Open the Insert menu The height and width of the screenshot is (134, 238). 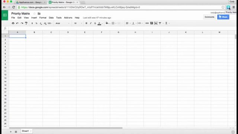(x=34, y=17)
